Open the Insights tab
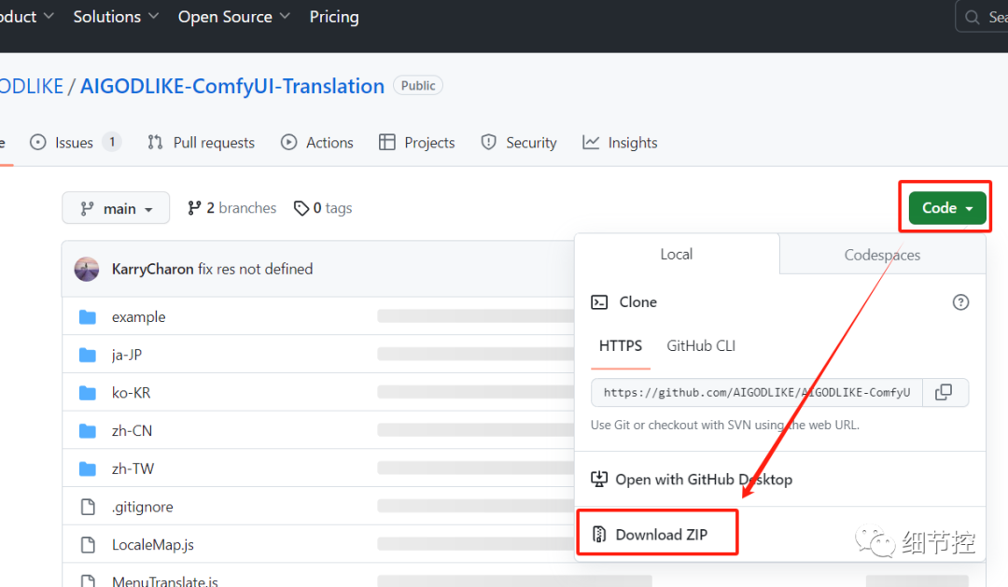 point(620,143)
